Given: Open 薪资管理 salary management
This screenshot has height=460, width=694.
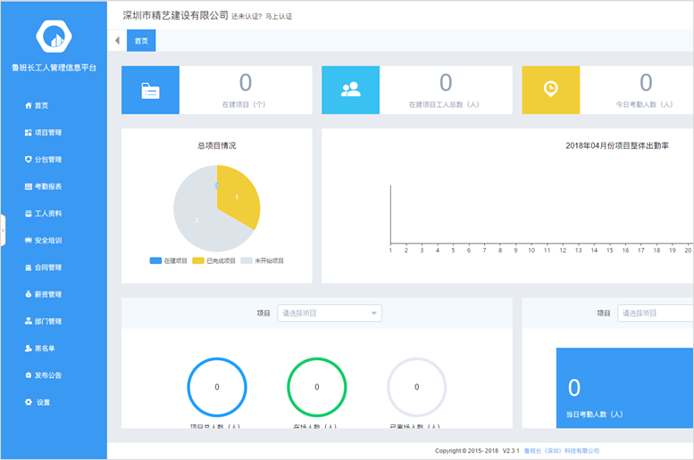Looking at the screenshot, I should coord(47,294).
